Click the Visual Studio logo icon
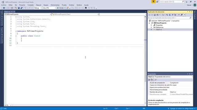 pyautogui.click(x=3, y=2)
